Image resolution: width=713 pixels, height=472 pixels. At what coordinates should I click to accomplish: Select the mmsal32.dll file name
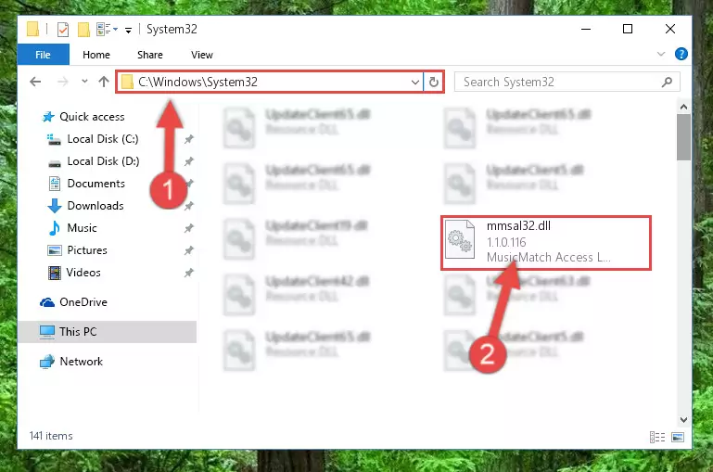(518, 226)
